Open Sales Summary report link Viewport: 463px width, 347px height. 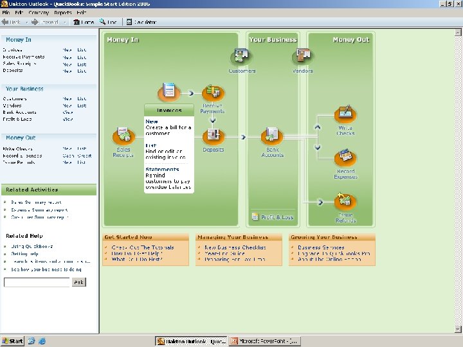36,202
